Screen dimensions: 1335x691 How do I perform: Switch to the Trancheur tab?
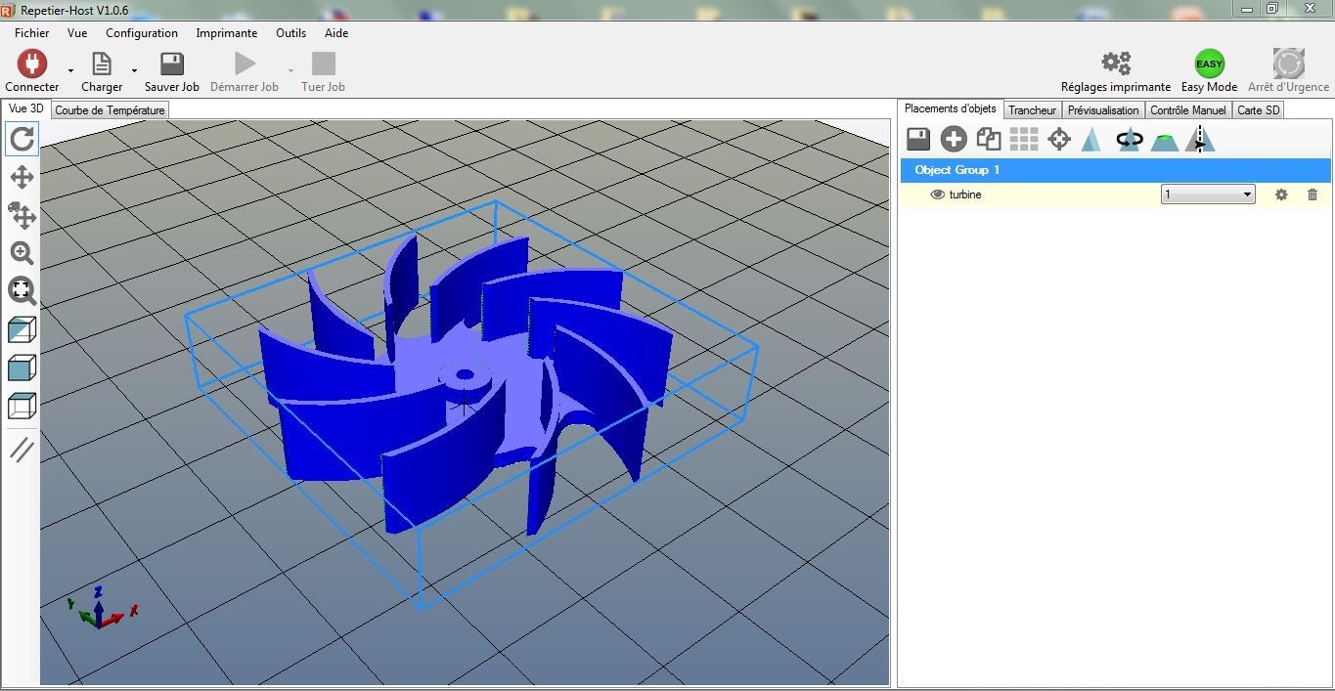coord(1032,109)
